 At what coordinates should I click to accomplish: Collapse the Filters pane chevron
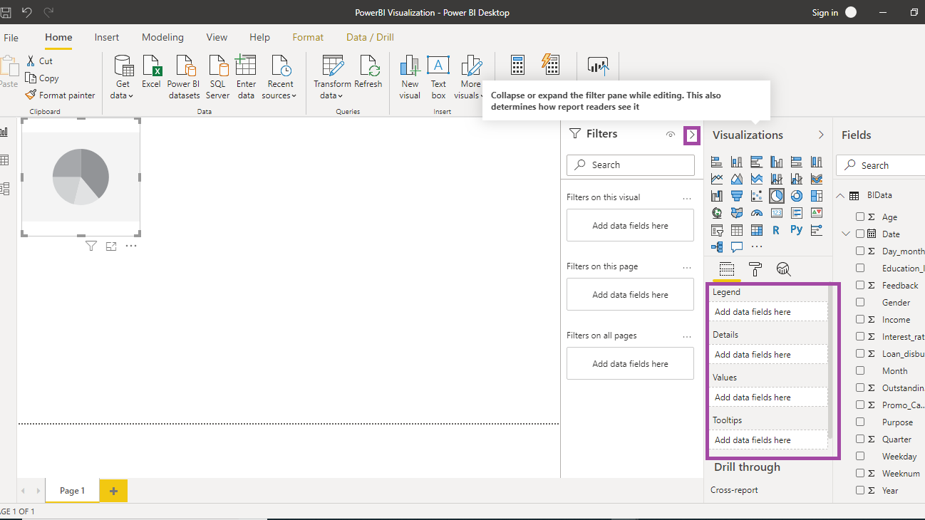coord(691,135)
